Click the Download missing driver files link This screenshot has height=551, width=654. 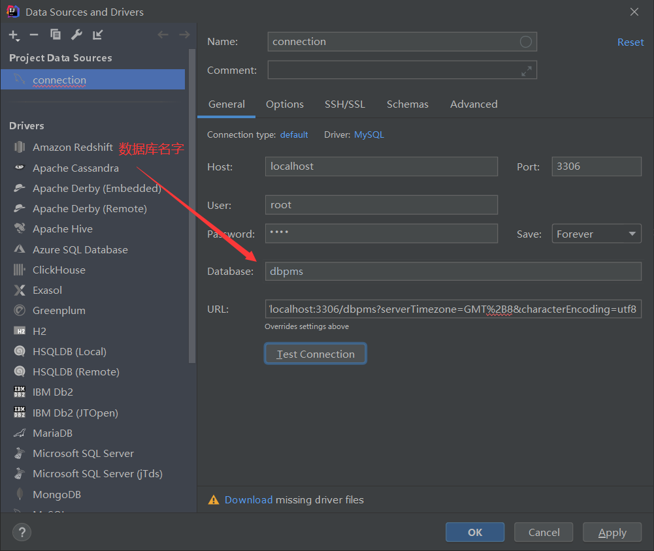point(248,499)
